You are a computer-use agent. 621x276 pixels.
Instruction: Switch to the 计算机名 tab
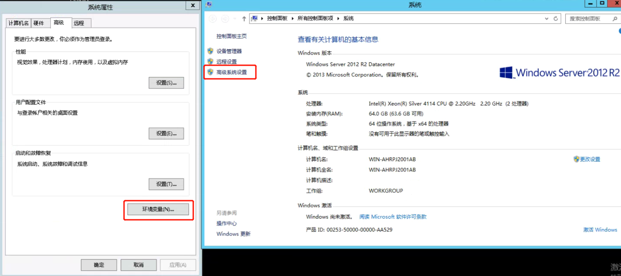18,23
